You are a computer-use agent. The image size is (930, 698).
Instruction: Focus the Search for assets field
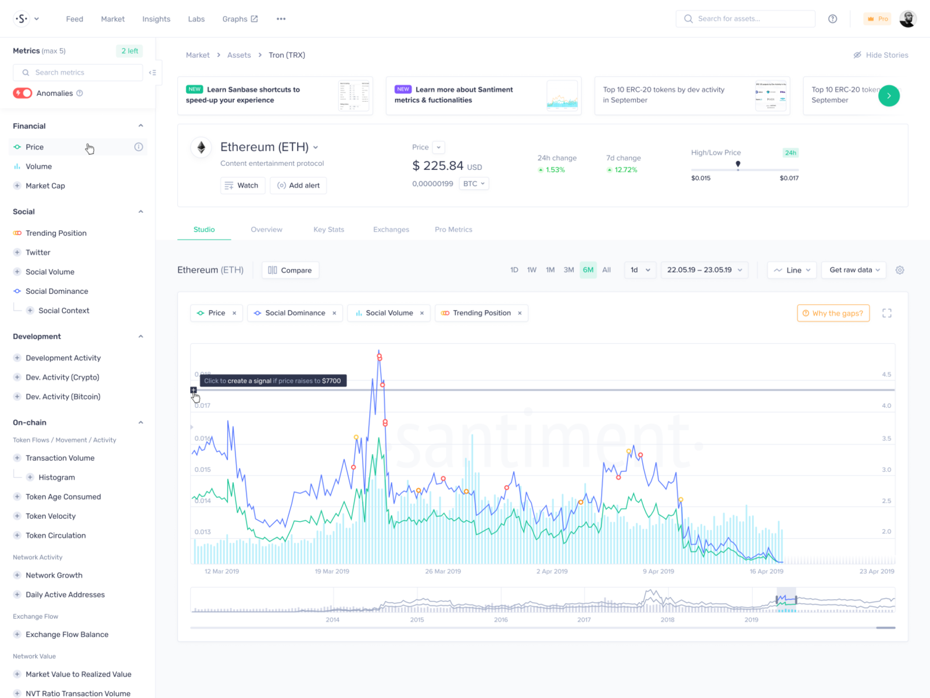click(745, 19)
